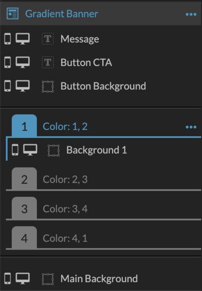The image size is (202, 291).
Task: Select tab number 1
Action: [x=24, y=126]
